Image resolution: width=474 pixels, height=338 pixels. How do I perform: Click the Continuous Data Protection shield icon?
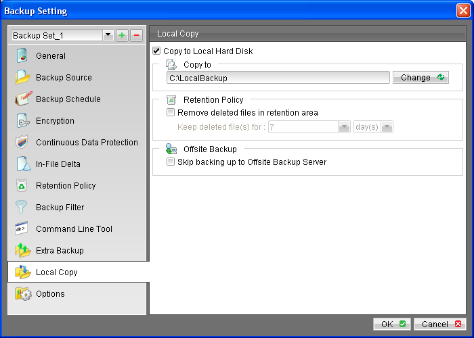coord(23,143)
